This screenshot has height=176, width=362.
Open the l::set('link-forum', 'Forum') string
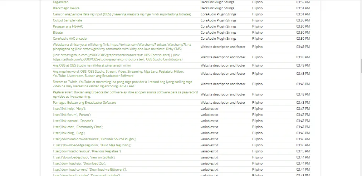coord(72,115)
